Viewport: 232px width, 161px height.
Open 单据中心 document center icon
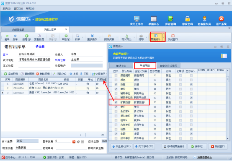click(154, 19)
